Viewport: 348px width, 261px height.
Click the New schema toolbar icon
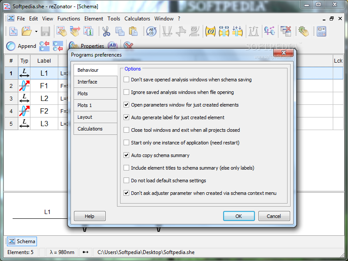[x=13, y=31]
